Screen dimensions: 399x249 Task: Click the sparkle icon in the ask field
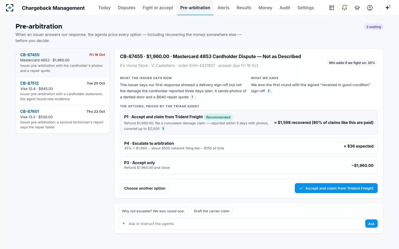pos(124,224)
